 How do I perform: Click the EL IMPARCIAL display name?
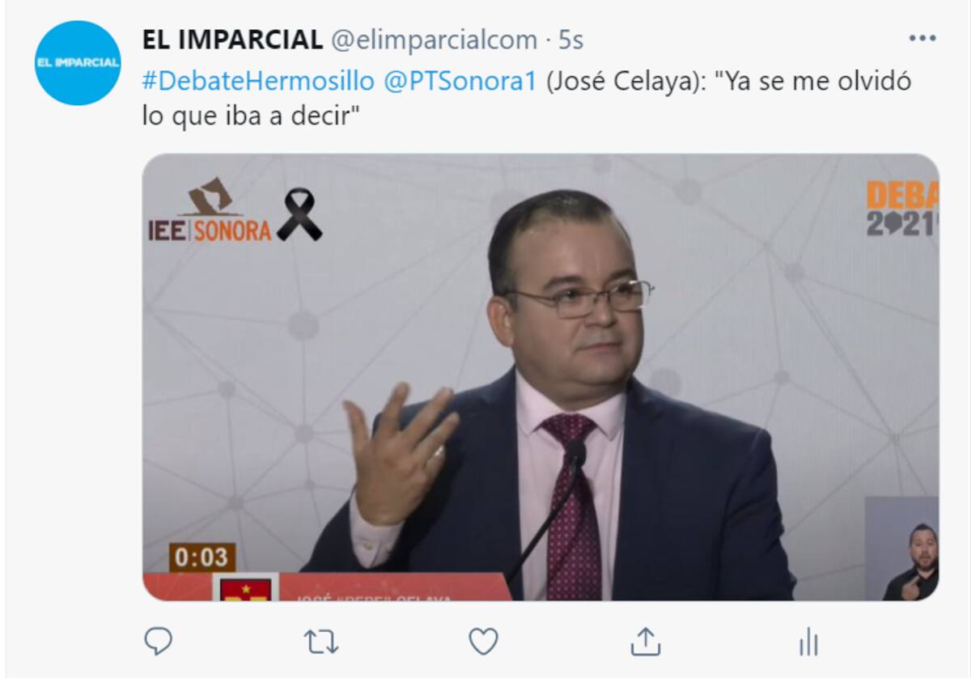(x=232, y=39)
